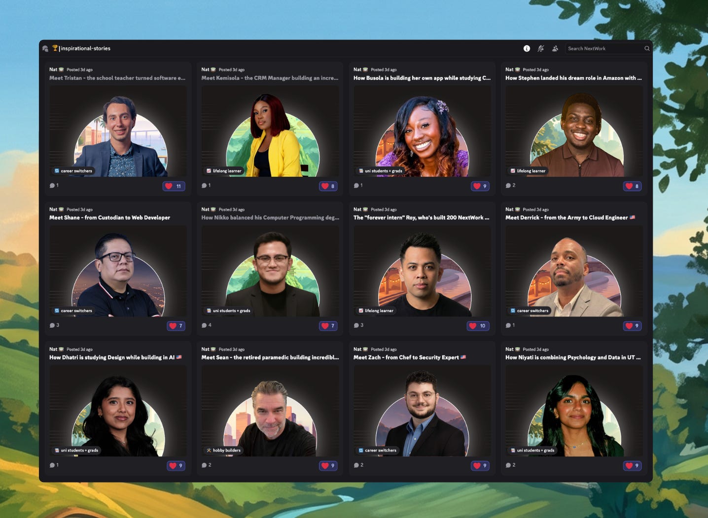The width and height of the screenshot is (708, 518).
Task: Select Busola's portrait thumbnail
Action: 423,131
